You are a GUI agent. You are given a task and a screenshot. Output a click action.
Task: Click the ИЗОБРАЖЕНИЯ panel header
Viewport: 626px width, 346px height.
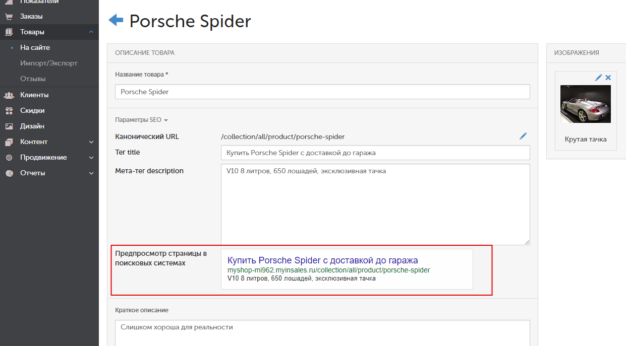(577, 52)
